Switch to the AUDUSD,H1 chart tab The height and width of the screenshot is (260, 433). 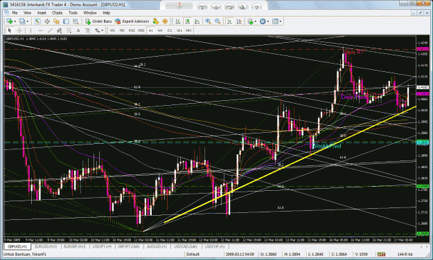(157, 246)
